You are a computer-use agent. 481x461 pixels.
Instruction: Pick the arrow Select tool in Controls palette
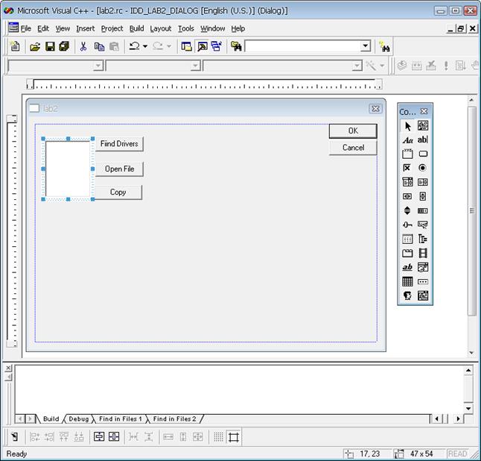[x=407, y=126]
